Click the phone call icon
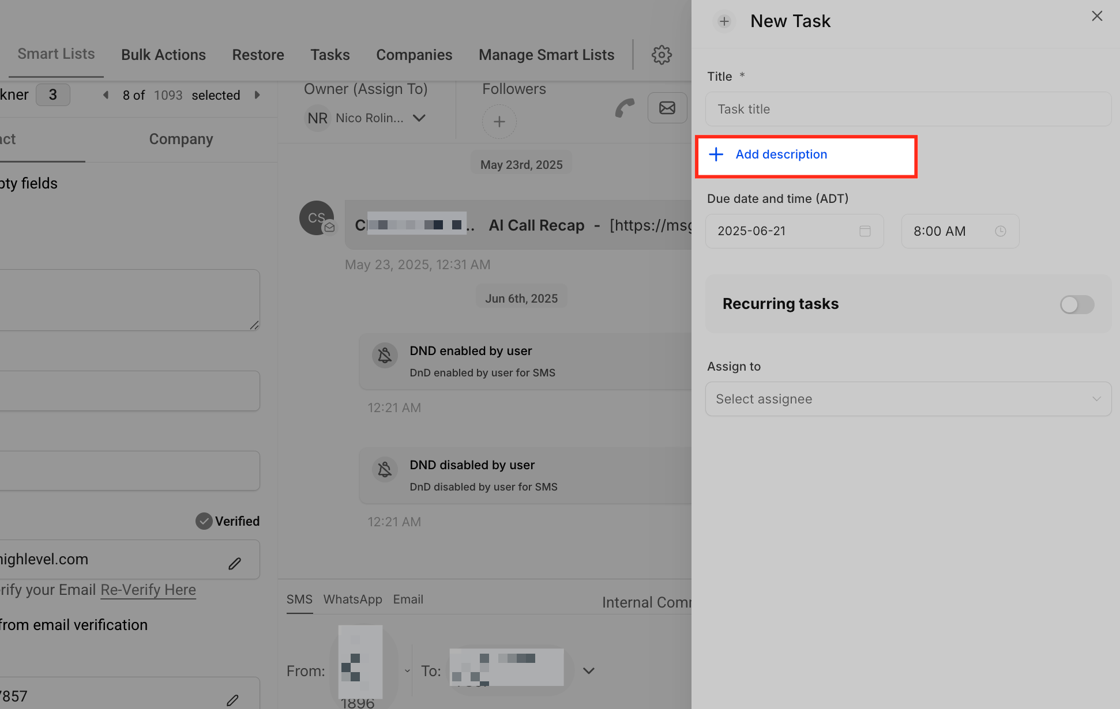1120x709 pixels. tap(625, 108)
